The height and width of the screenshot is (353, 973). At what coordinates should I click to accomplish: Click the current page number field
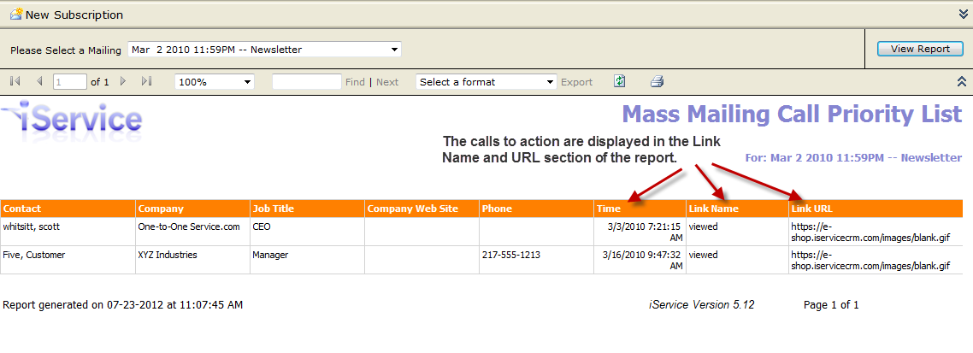pos(70,82)
